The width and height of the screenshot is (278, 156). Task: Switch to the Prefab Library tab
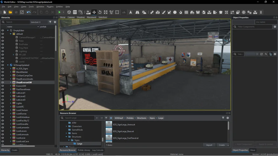tap(84, 150)
